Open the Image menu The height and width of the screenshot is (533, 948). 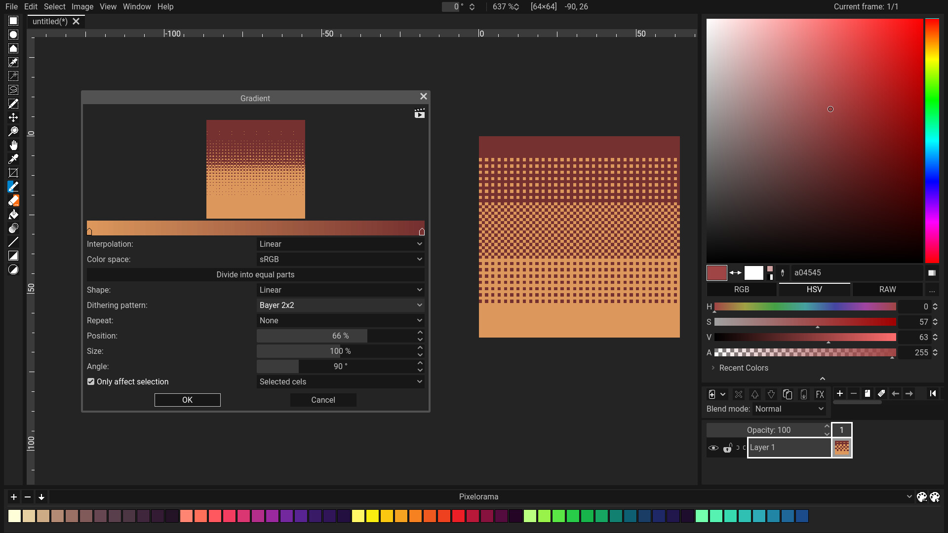click(x=82, y=6)
